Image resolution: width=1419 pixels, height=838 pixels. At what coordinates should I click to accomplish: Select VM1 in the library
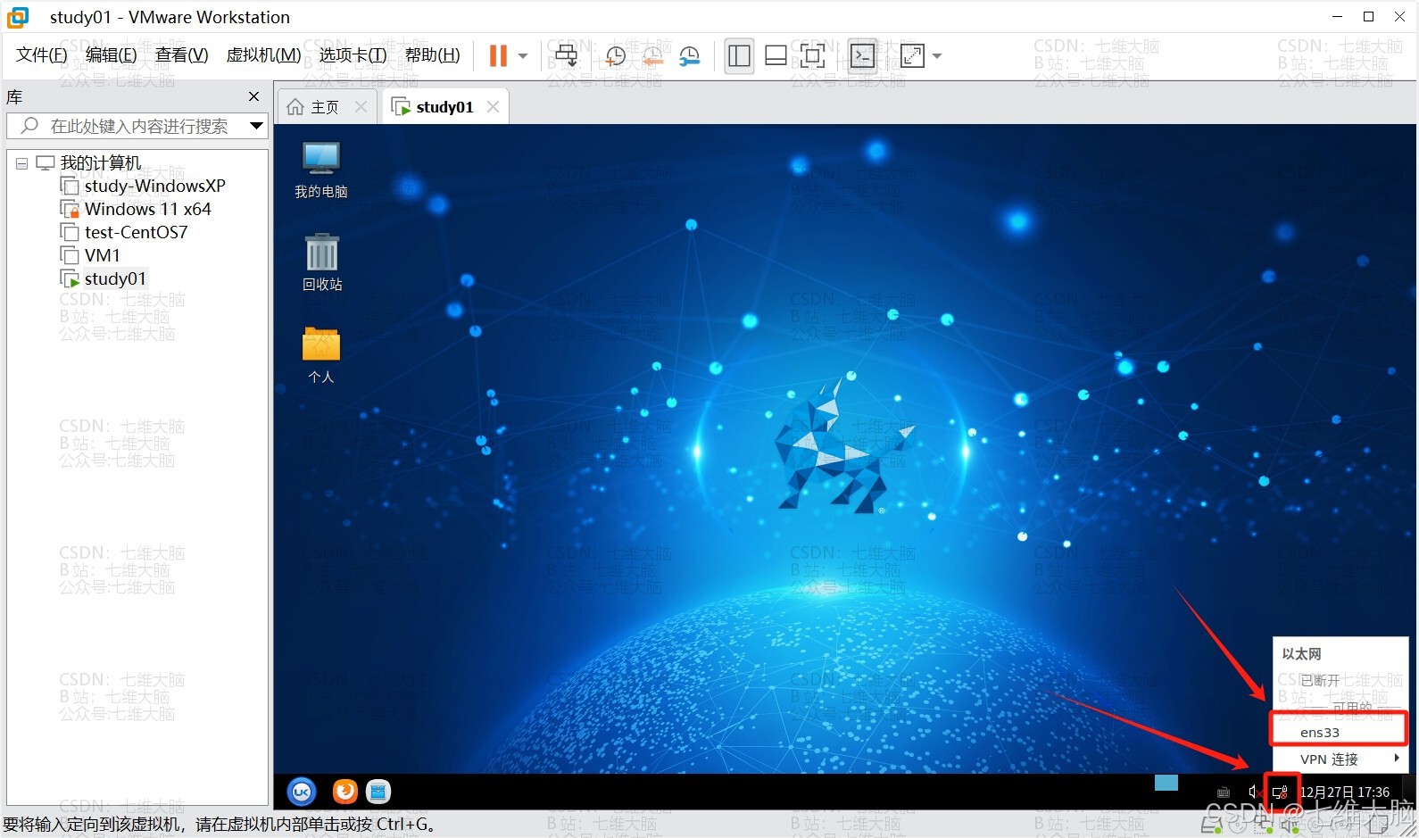tap(102, 255)
